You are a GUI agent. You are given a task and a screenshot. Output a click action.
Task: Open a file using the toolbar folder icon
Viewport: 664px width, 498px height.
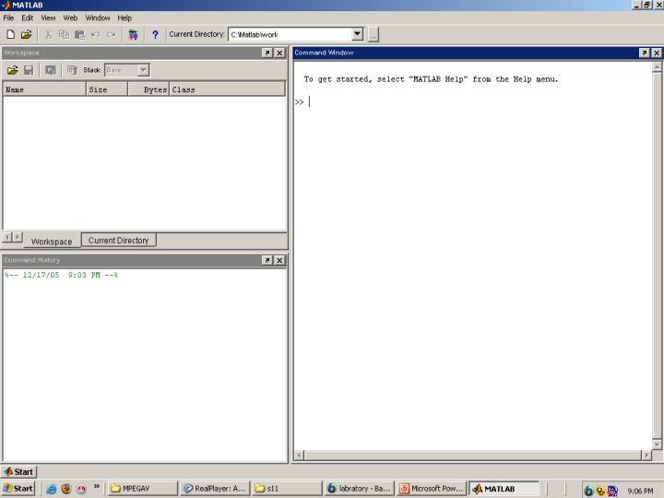(x=27, y=34)
